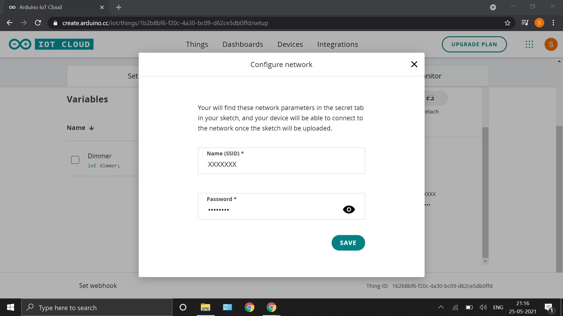Click the address bar URL

165,23
